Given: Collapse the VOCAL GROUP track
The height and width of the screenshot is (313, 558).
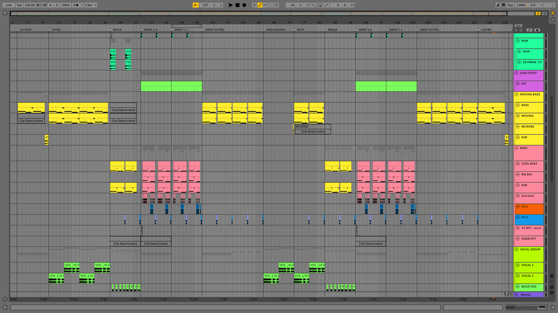Looking at the screenshot, I should tap(516, 249).
